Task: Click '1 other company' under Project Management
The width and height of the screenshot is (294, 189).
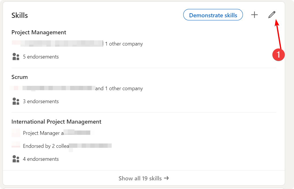Action: click(x=124, y=44)
